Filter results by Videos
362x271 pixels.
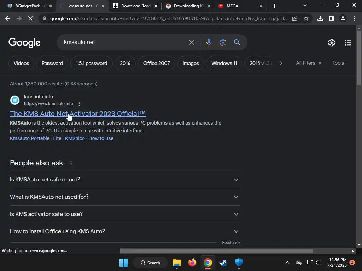coord(21,63)
